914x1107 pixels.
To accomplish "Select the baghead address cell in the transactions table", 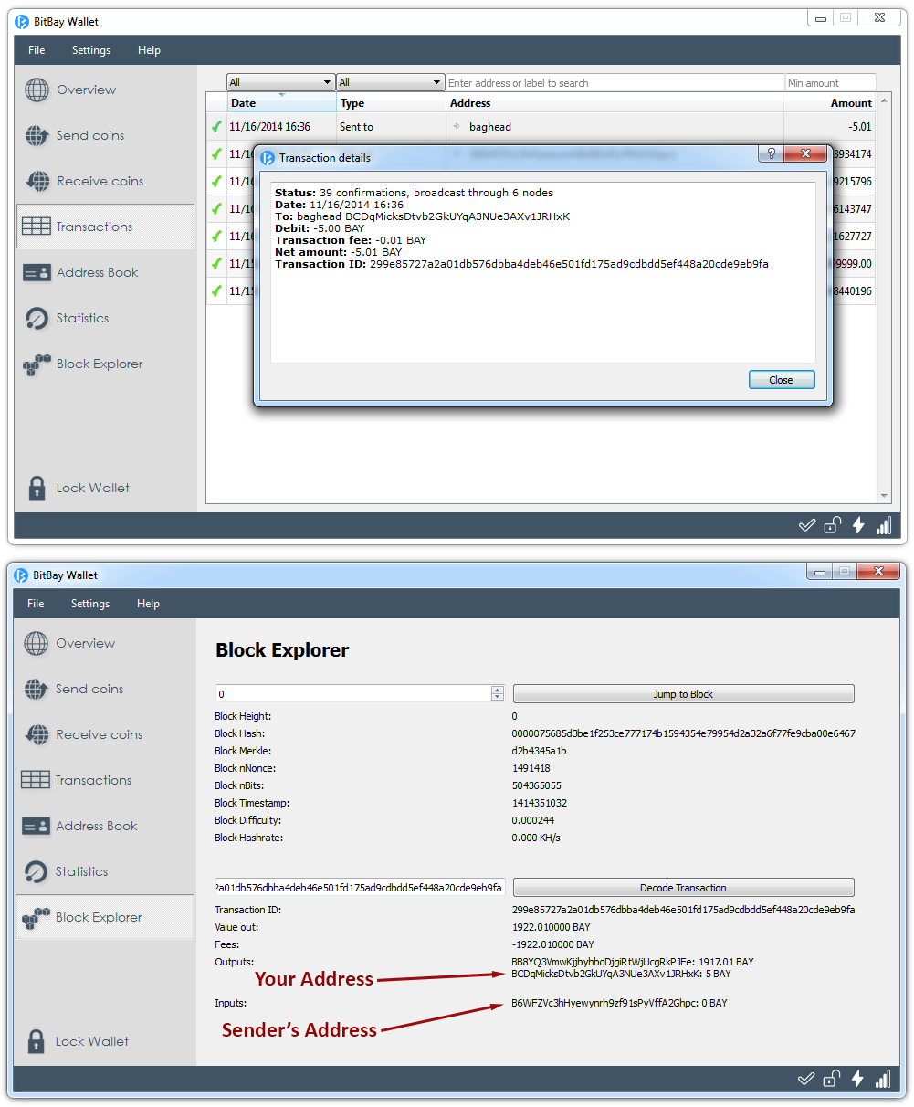I will (x=615, y=127).
